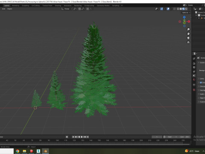Click the 3D cursor at origin
The image size is (205, 154).
pyautogui.click(x=35, y=108)
